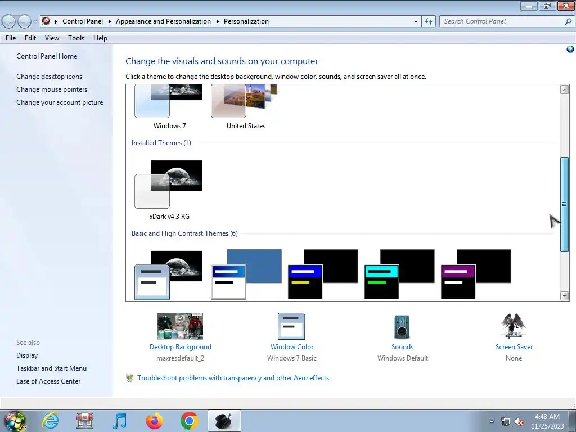The image size is (576, 432).
Task: Show hidden tray icons arrow
Action: (x=492, y=422)
